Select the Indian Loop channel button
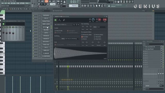 click(46, 45)
